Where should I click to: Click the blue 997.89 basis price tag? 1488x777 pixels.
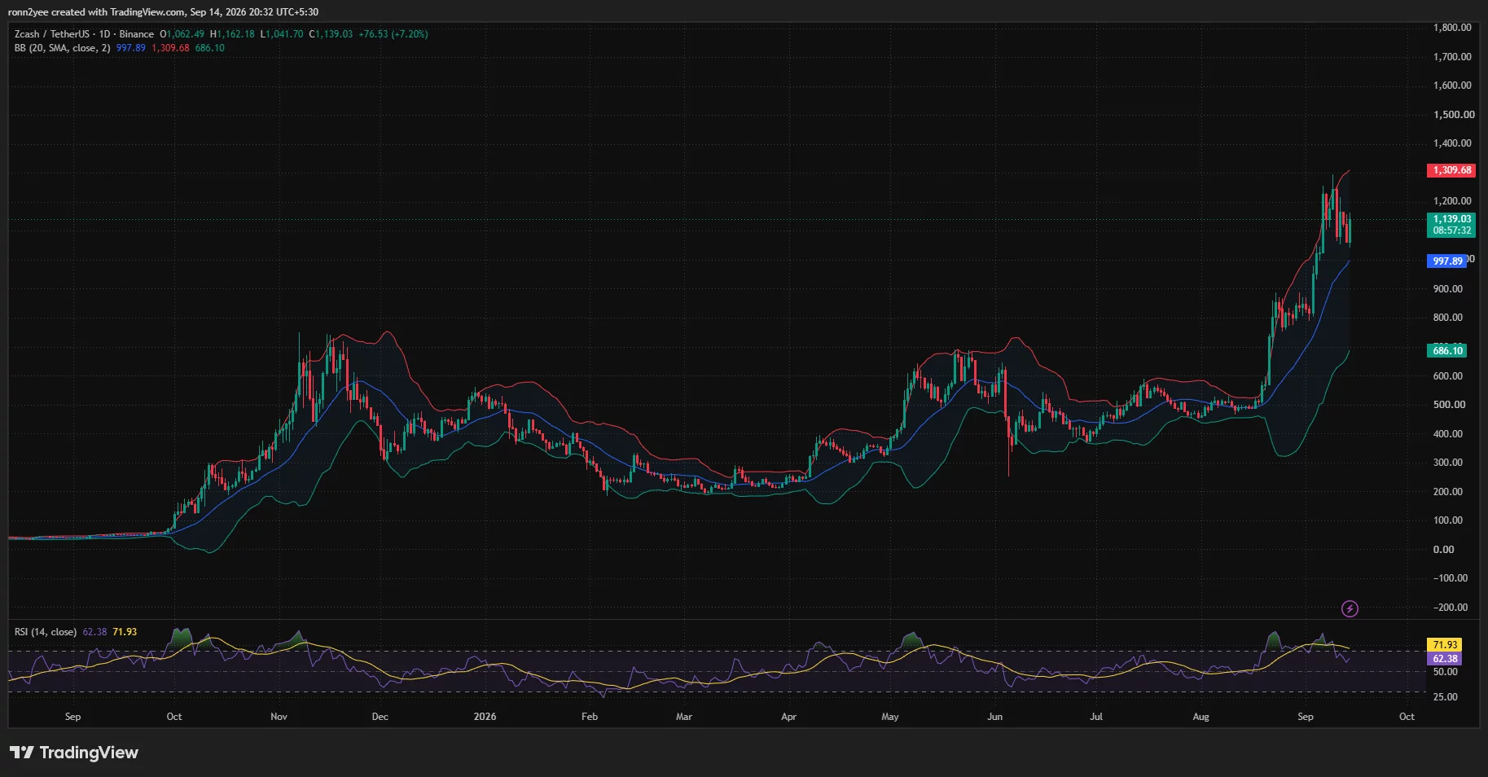(x=1447, y=261)
